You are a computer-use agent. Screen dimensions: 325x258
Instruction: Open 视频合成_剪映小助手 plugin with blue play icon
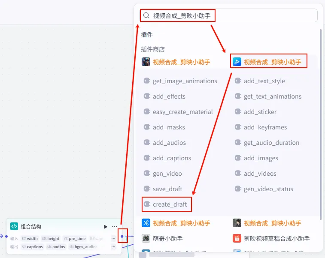[267, 62]
